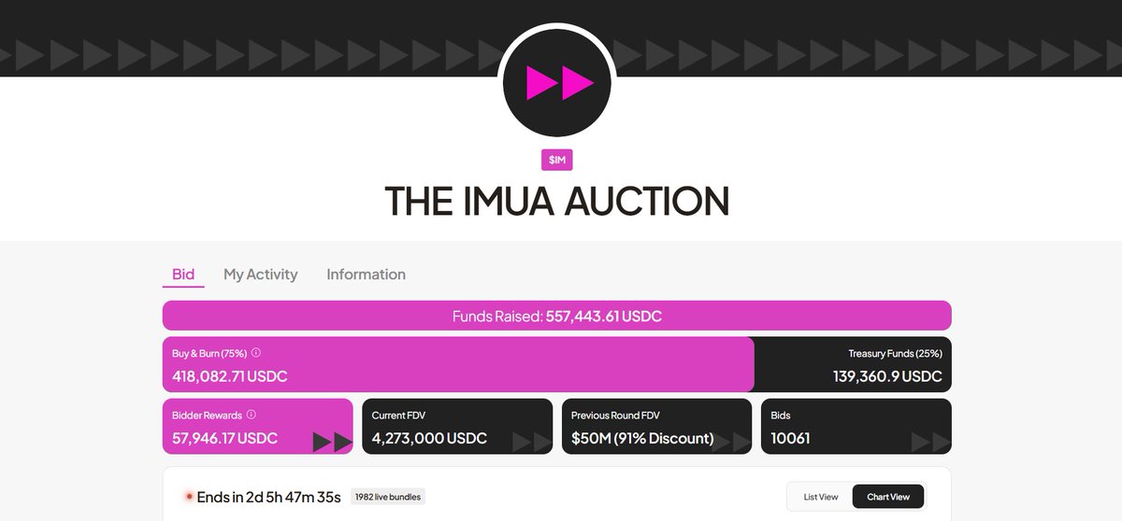Click the red live indicator dot
The width and height of the screenshot is (1122, 521).
click(x=188, y=497)
